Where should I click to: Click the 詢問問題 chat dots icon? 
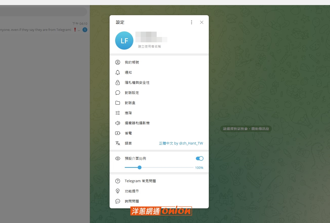click(118, 201)
